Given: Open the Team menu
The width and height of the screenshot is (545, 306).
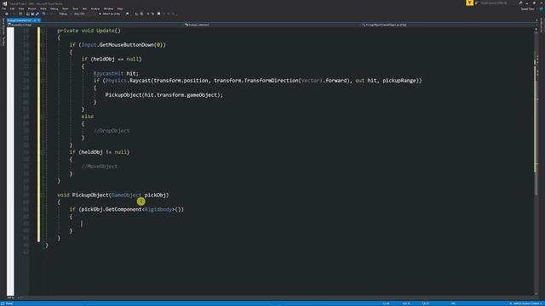Looking at the screenshot, I should click(65, 8).
